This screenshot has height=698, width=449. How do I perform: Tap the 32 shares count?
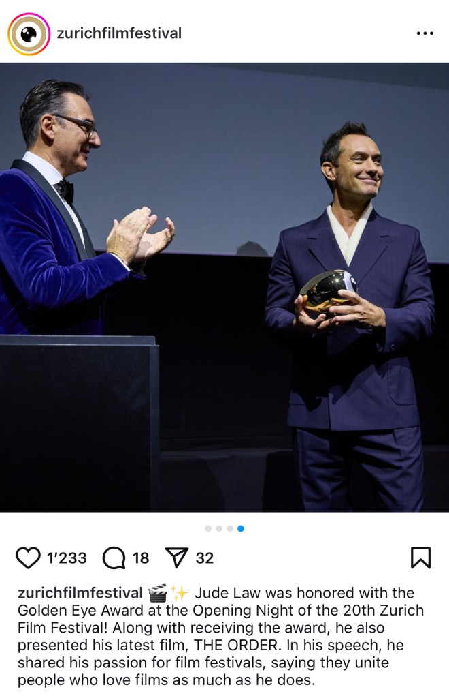pyautogui.click(x=205, y=558)
